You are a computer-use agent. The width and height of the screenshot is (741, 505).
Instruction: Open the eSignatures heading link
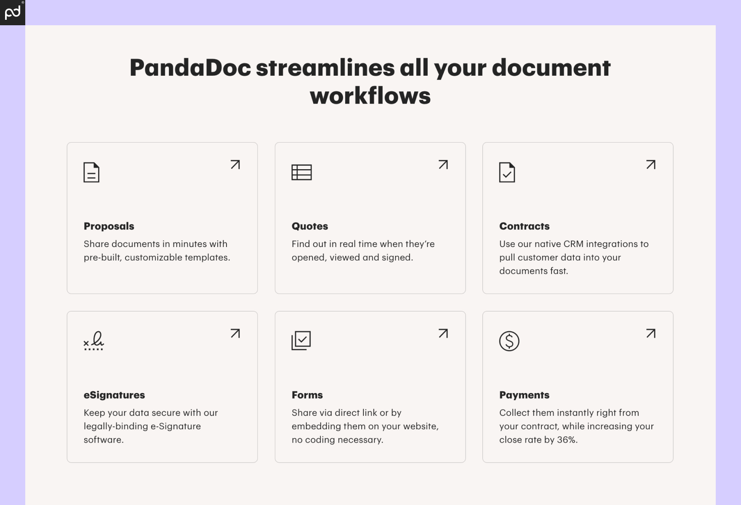(114, 395)
